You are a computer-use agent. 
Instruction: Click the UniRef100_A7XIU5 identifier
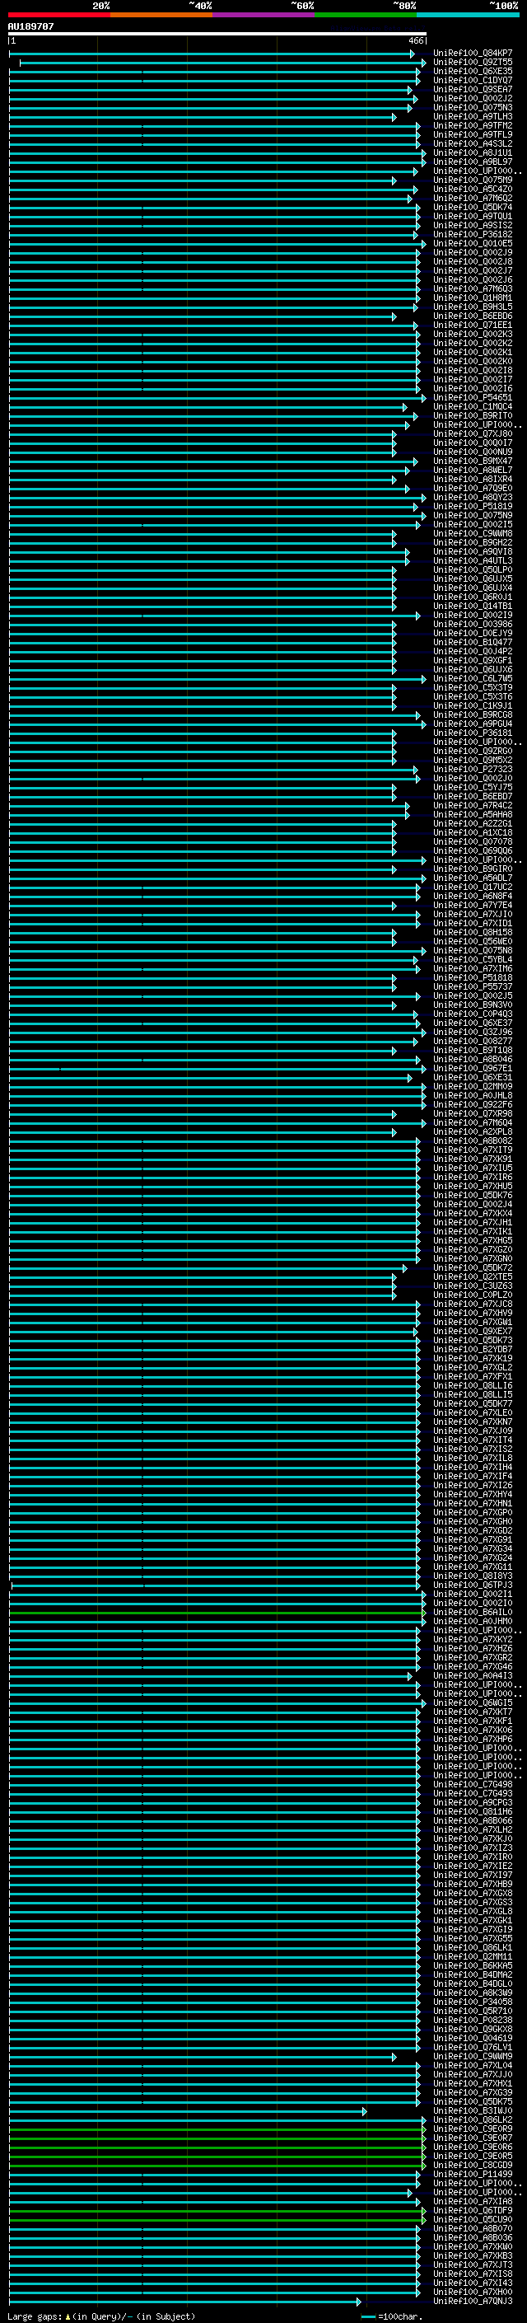coord(473,1168)
